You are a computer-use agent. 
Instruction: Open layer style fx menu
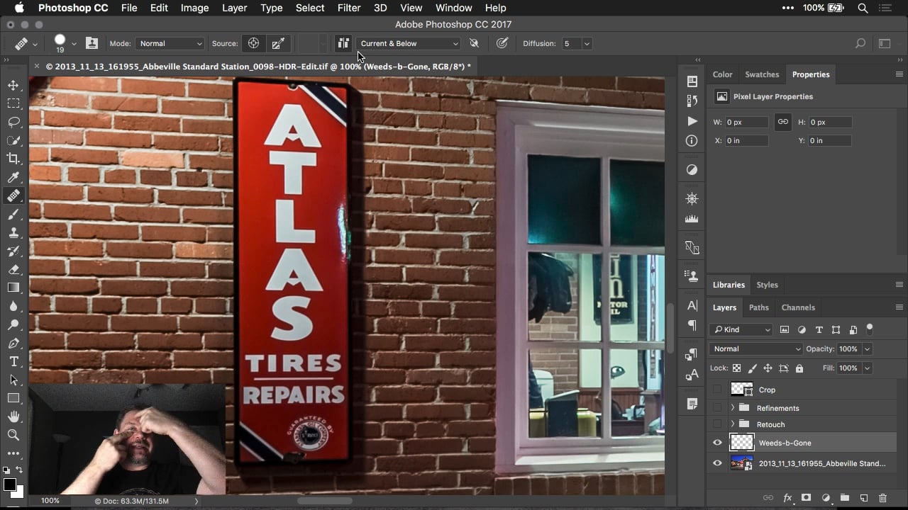click(x=787, y=498)
